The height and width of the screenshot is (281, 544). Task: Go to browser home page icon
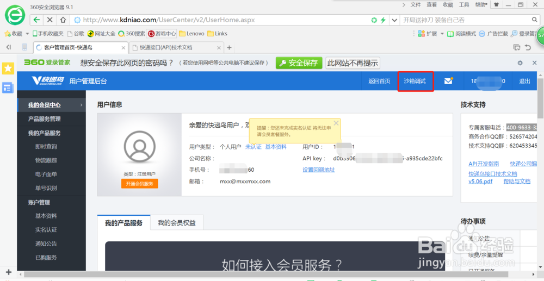(63, 20)
